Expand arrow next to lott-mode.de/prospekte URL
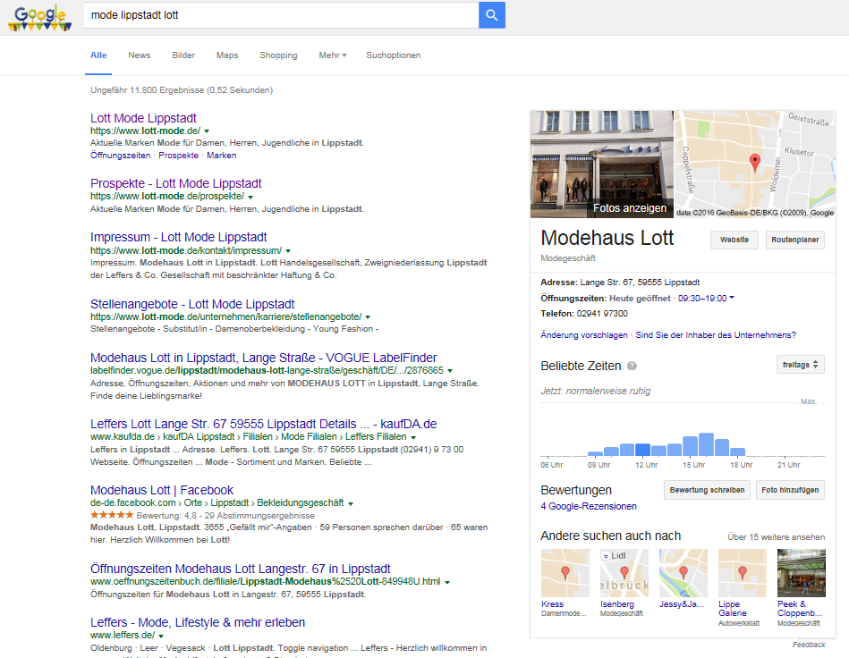Image resolution: width=849 pixels, height=658 pixels. [250, 197]
